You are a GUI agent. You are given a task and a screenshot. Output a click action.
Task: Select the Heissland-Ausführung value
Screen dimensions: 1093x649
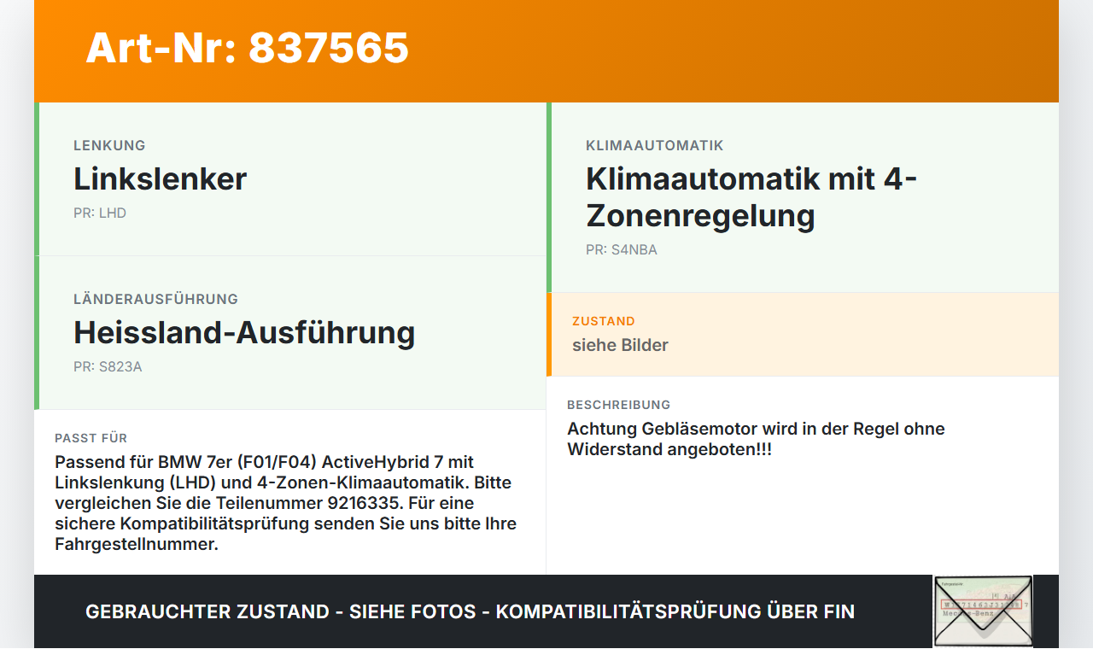click(244, 332)
